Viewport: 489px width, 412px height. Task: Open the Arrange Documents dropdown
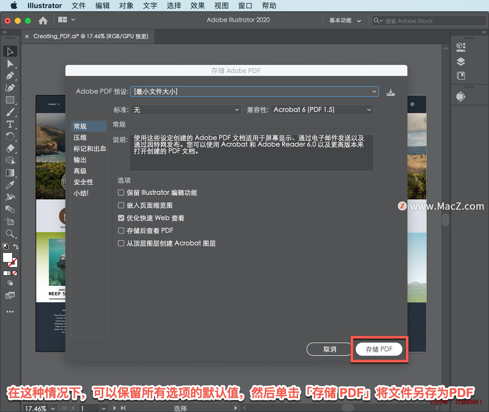(66, 20)
